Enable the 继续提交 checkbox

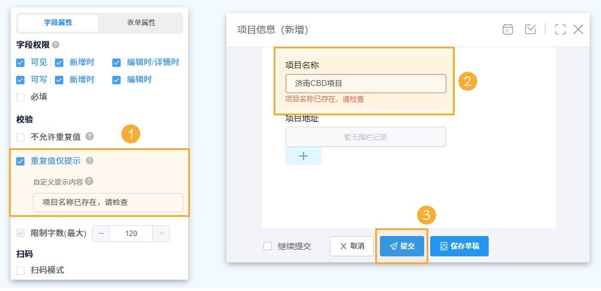pos(268,246)
